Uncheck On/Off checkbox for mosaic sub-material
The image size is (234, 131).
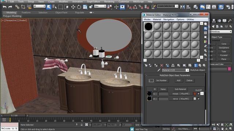point(198,94)
